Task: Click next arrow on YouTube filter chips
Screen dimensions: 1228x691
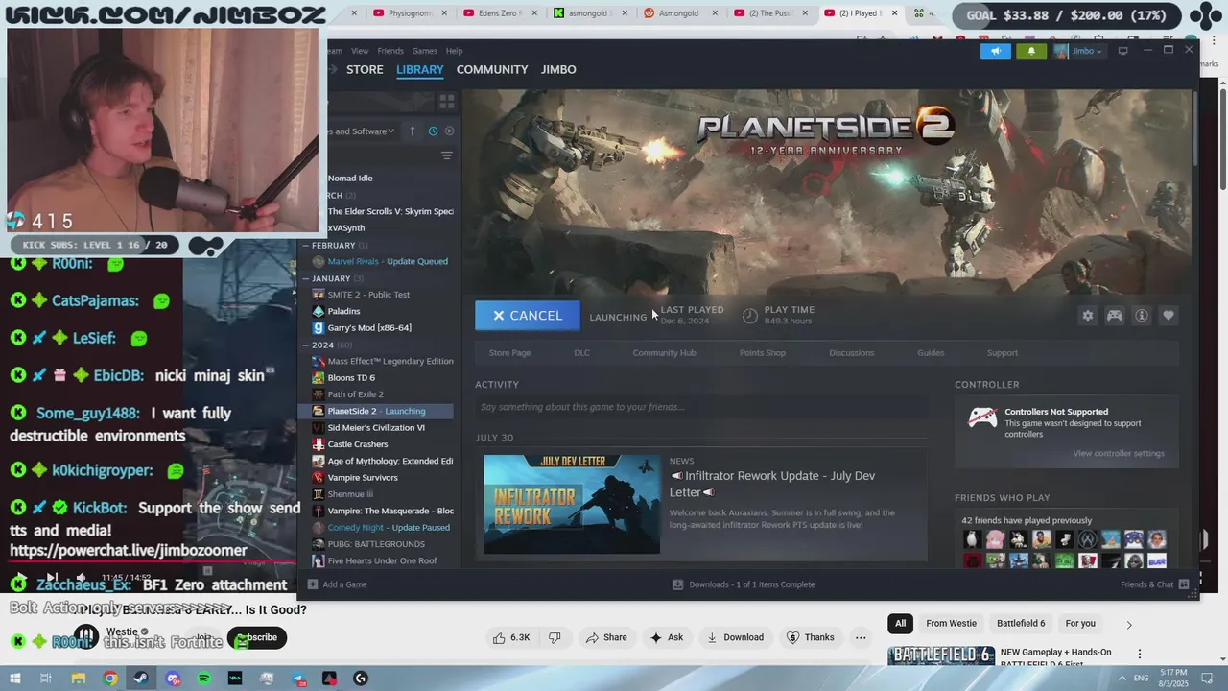Action: click(1129, 625)
